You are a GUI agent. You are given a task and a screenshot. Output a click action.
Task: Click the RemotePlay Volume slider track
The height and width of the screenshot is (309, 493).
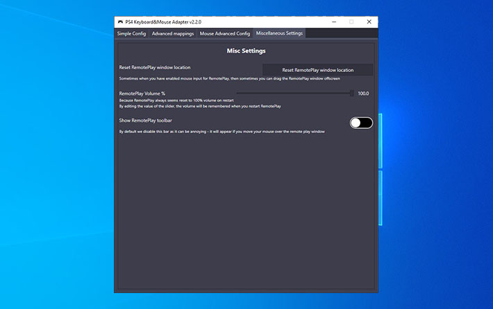(x=295, y=93)
